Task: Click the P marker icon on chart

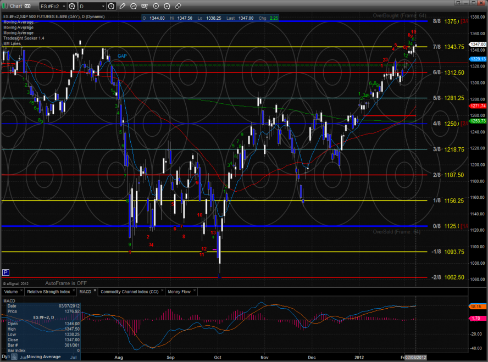Action: coord(5,272)
